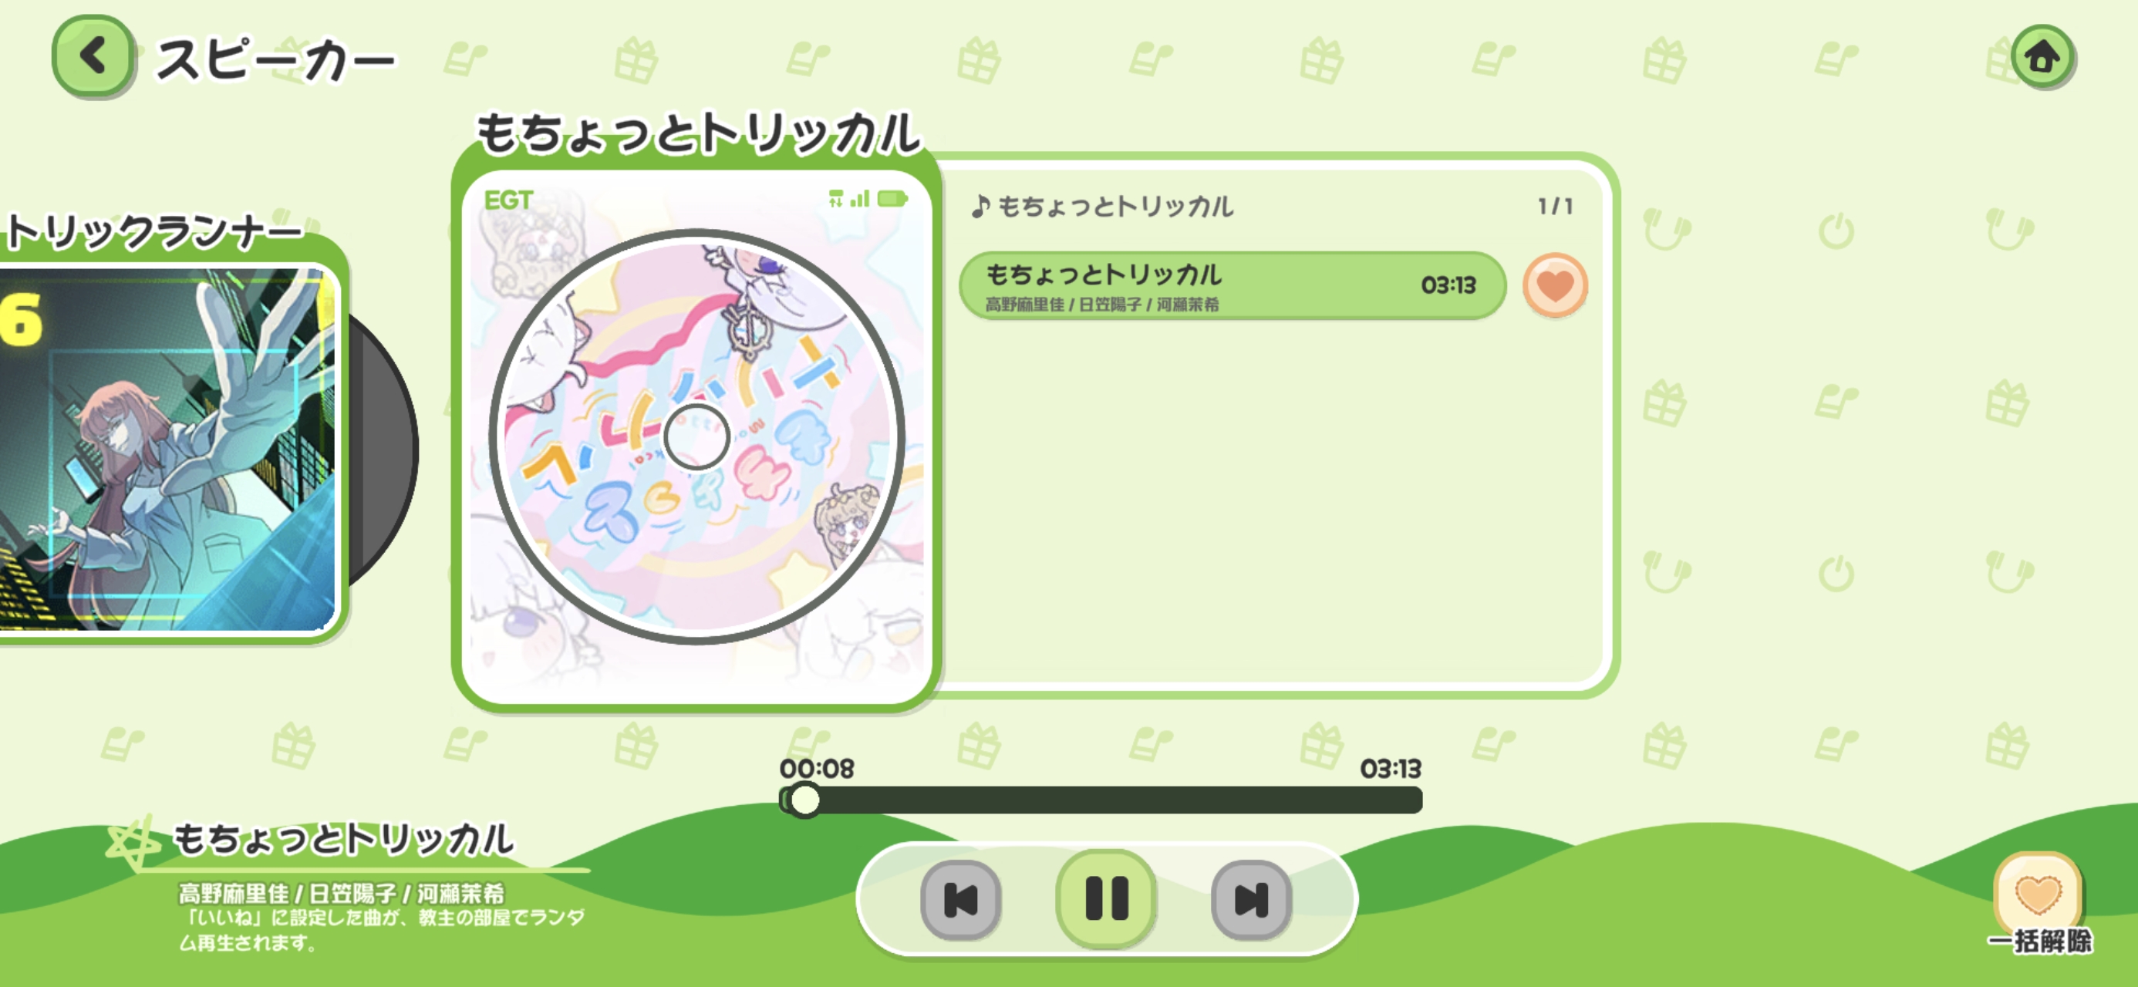This screenshot has width=2138, height=987.
Task: Tap the music note playlist header
Action: click(x=1102, y=206)
